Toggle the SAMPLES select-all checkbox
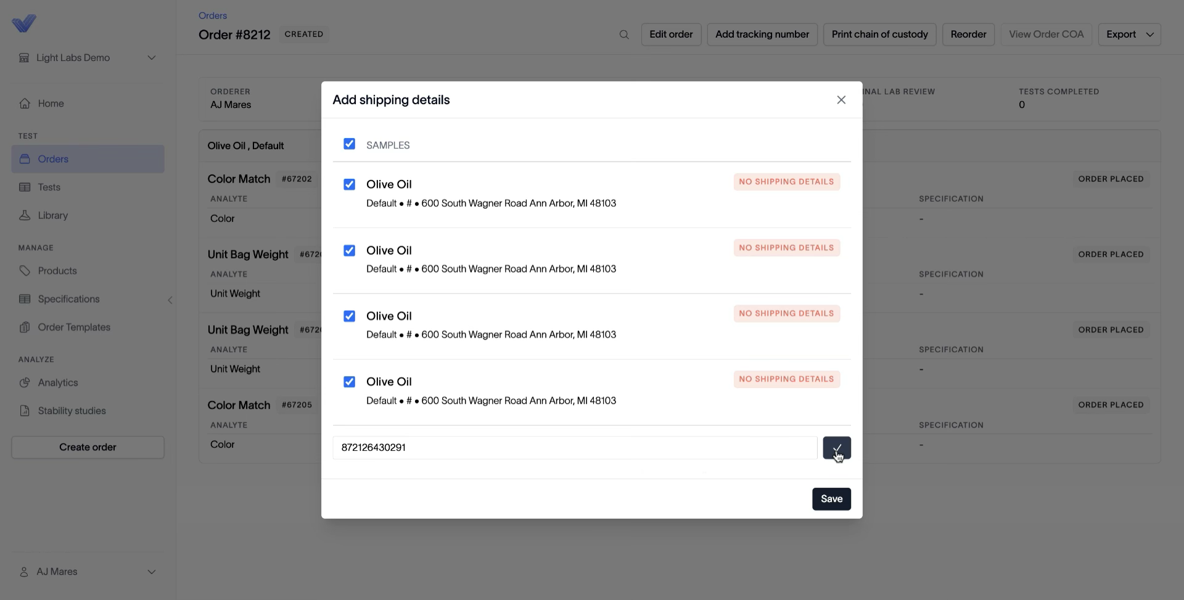This screenshot has width=1184, height=600. pyautogui.click(x=349, y=144)
